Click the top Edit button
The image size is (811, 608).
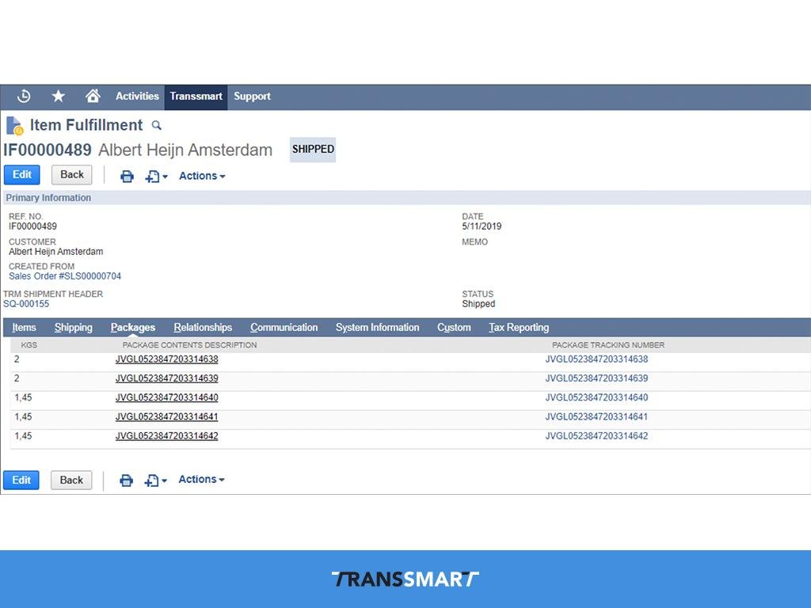tap(21, 175)
